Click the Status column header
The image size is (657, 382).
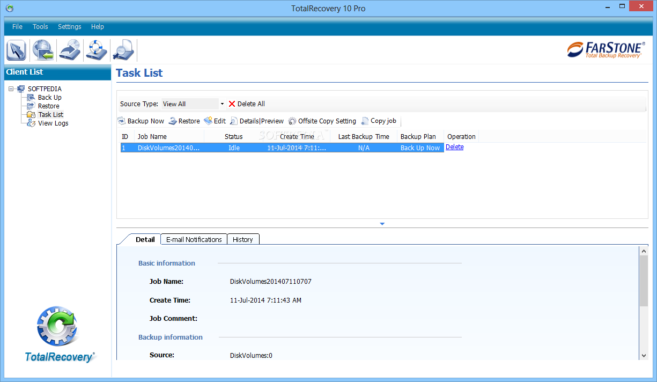click(x=233, y=136)
